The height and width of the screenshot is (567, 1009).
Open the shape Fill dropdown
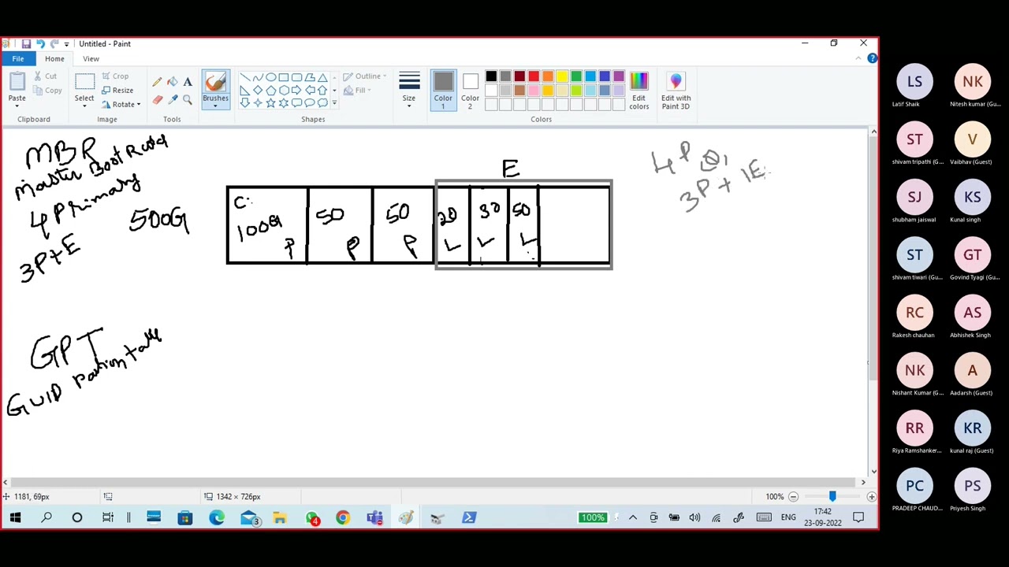tap(359, 91)
